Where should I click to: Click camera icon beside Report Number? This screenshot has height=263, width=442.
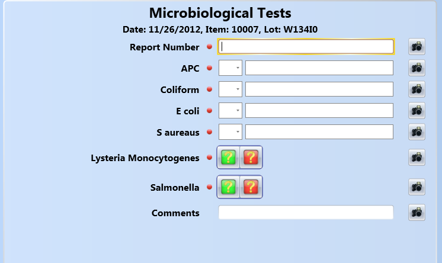tap(417, 47)
